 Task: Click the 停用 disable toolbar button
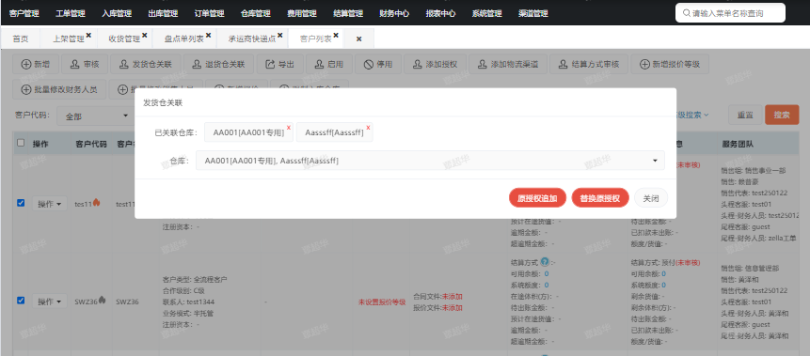tap(377, 65)
